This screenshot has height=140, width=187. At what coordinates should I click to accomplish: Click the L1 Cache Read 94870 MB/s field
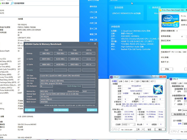click(x=46, y=59)
